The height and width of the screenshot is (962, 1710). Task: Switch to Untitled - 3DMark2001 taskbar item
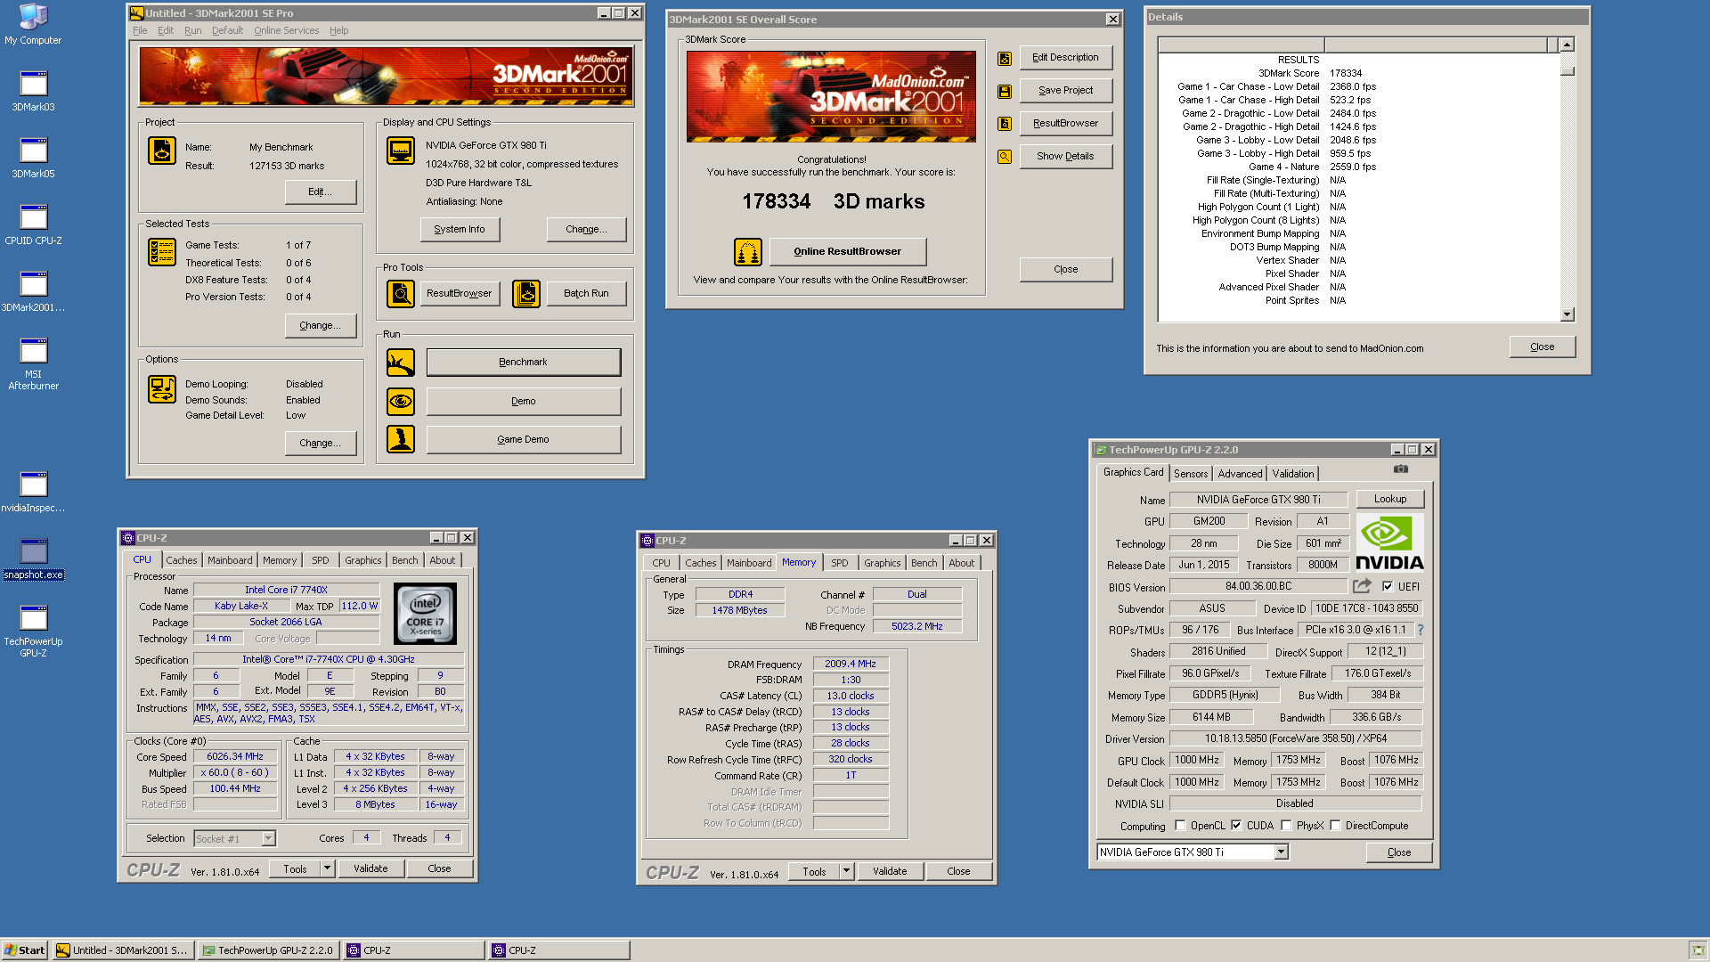(123, 950)
